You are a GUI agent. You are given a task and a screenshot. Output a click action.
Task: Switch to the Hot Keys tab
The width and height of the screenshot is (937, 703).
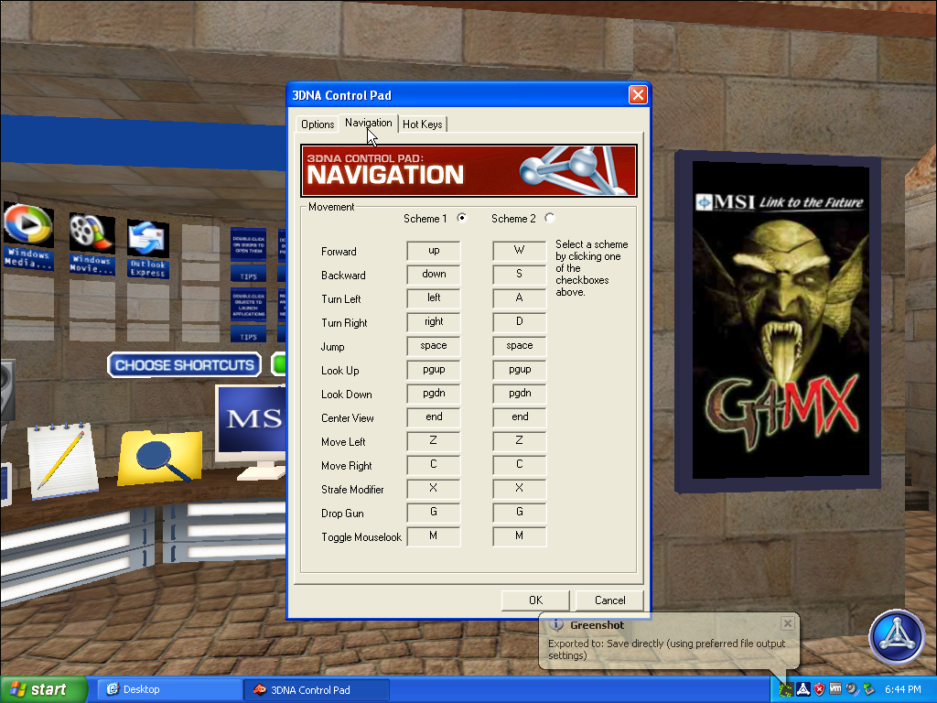tap(423, 124)
